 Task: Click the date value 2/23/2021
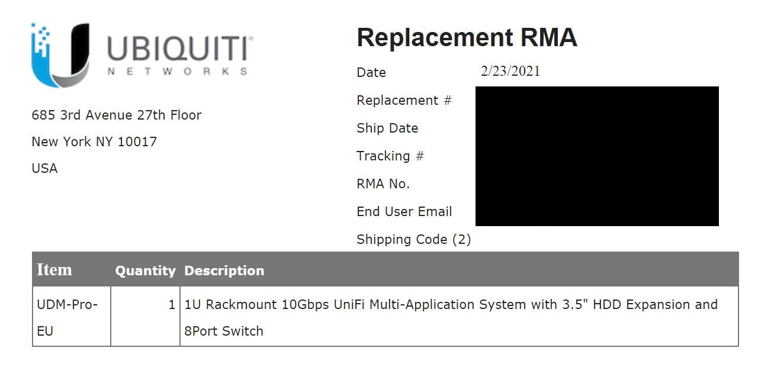(x=510, y=71)
